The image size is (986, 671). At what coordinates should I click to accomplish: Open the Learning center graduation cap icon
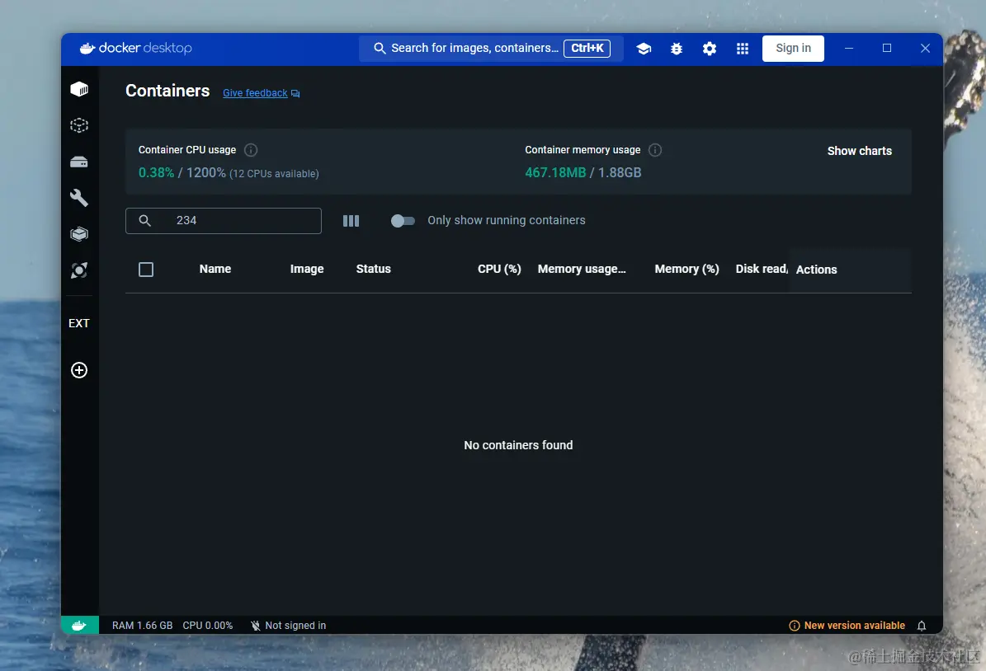[644, 49]
